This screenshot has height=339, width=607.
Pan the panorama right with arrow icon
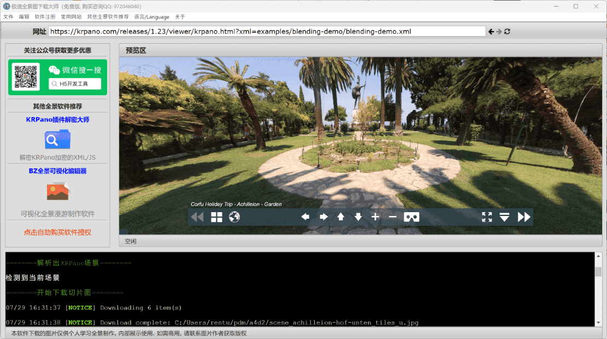point(323,217)
